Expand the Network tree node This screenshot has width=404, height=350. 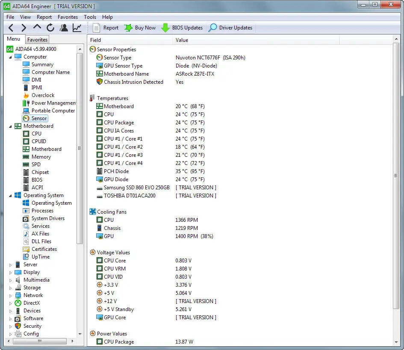[x=10, y=296]
